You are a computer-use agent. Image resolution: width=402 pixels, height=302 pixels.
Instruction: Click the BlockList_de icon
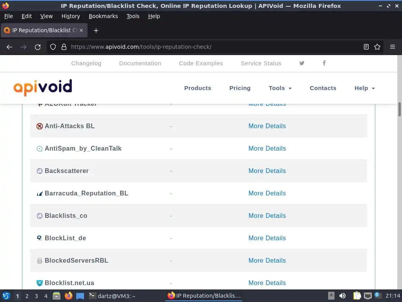[x=40, y=238]
